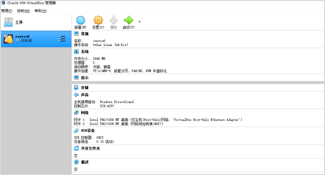Click the Display (显示) section icon
Screen dimensions: 325x175
[x=76, y=77]
